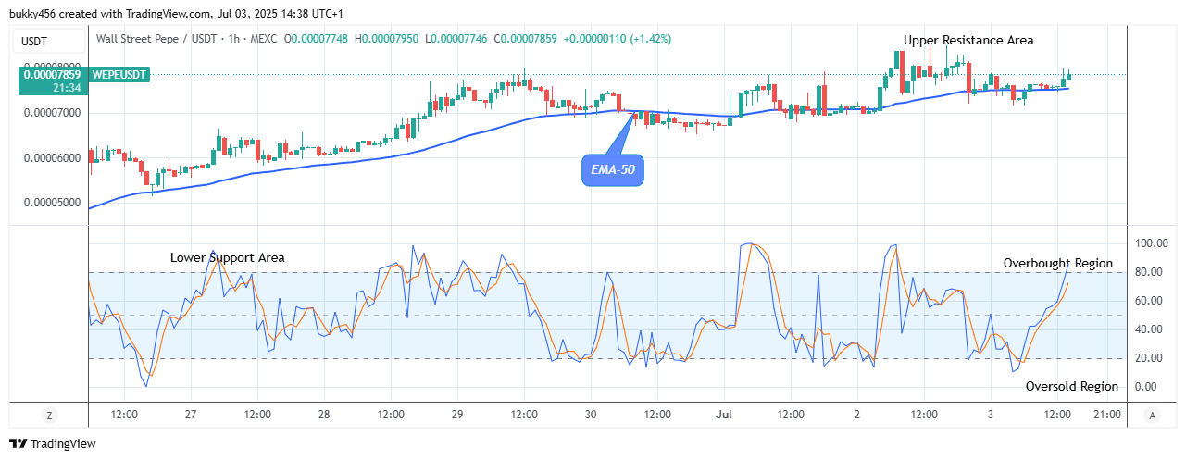Click the Upper Resistance Area text annotation
Screen dimensions: 1186x460
(x=968, y=40)
